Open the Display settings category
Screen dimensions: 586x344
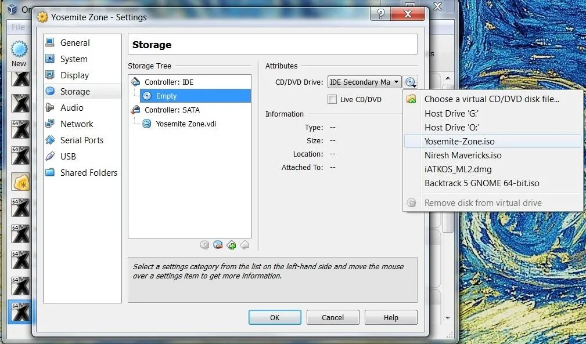click(x=82, y=75)
